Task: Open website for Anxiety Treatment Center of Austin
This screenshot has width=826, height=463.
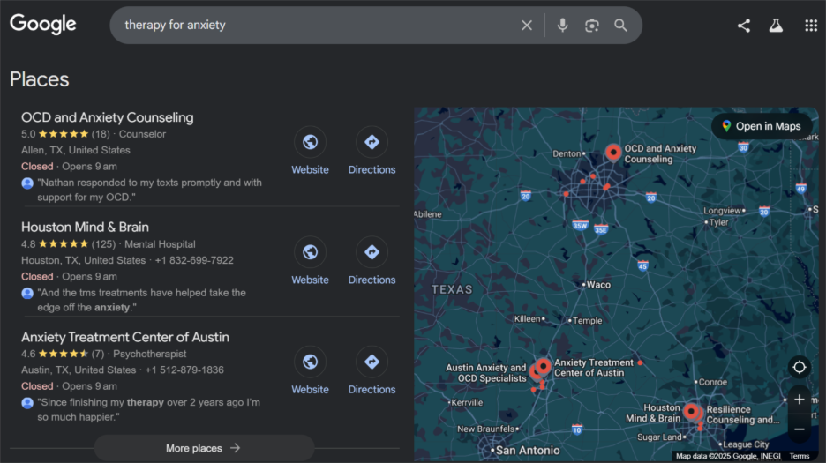Action: click(310, 371)
